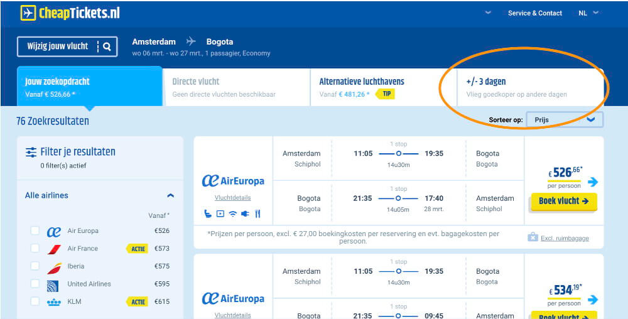Expand the chevron left of Service & Contact
The height and width of the screenshot is (319, 628).
pos(488,13)
